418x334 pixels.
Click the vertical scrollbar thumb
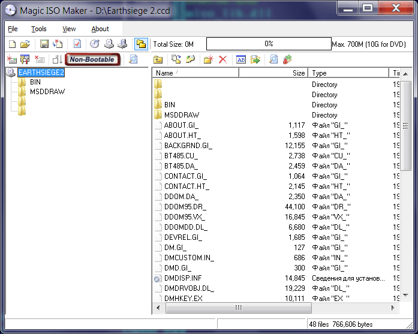(x=406, y=125)
